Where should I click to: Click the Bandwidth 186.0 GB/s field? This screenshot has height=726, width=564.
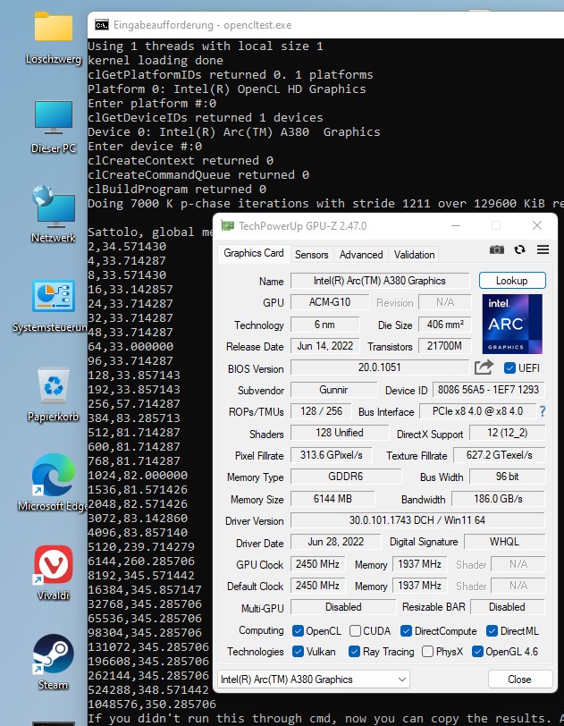click(x=498, y=499)
